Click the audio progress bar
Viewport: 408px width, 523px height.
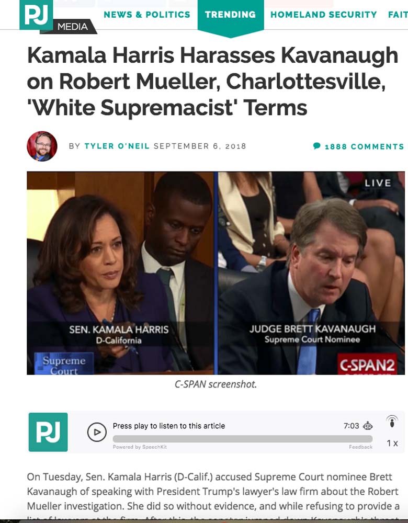click(x=243, y=439)
